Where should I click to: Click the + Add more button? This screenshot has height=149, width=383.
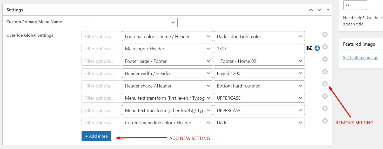coord(96,136)
